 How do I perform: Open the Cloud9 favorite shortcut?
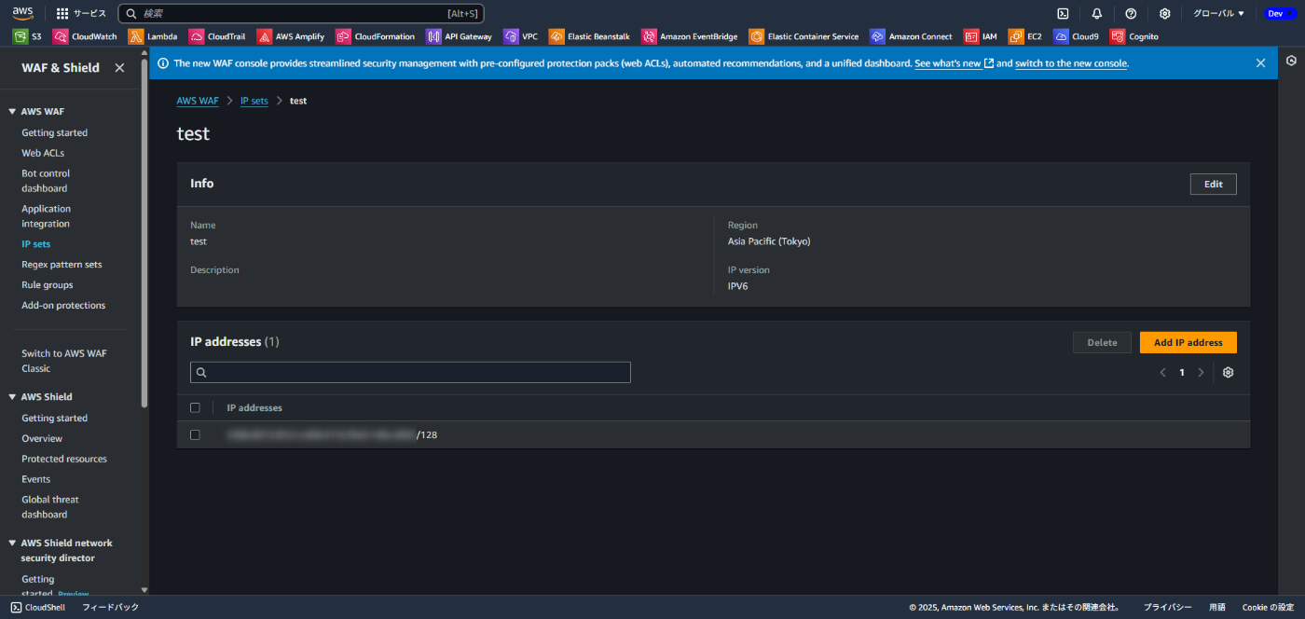point(1077,36)
